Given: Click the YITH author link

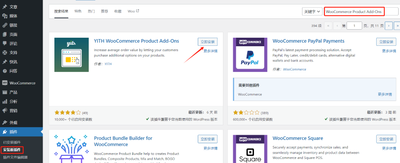Looking at the screenshot, I should [108, 64].
